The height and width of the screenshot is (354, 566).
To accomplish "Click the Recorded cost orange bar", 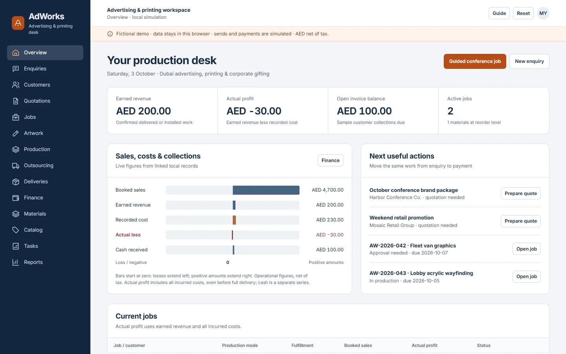I will 234,220.
